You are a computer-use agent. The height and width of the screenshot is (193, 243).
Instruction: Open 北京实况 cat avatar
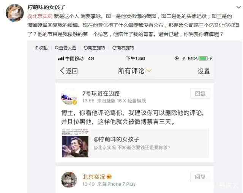pos(69,180)
